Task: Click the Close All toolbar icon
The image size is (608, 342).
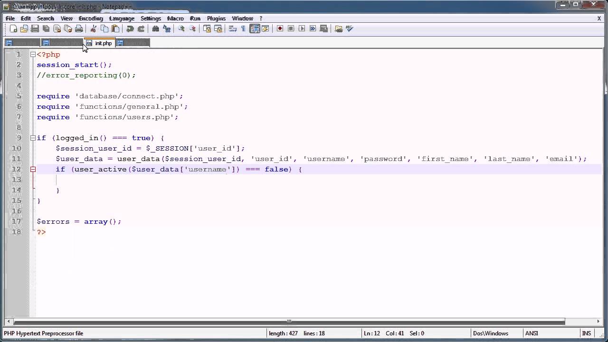Action: click(x=68, y=29)
